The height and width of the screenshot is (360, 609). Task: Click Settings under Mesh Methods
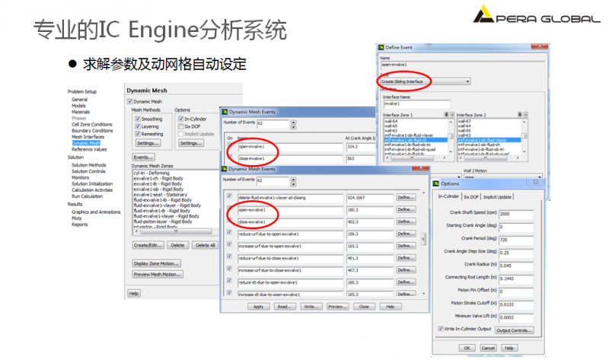point(148,143)
